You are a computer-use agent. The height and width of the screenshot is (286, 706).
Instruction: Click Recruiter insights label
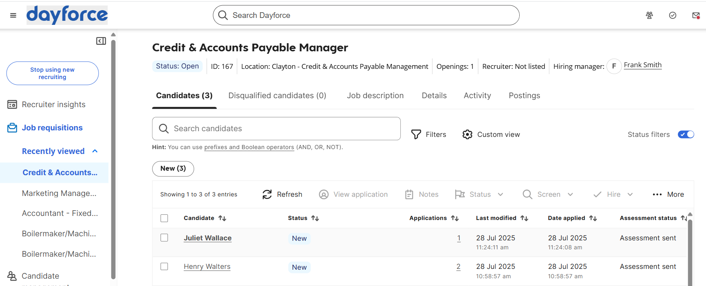pos(54,105)
